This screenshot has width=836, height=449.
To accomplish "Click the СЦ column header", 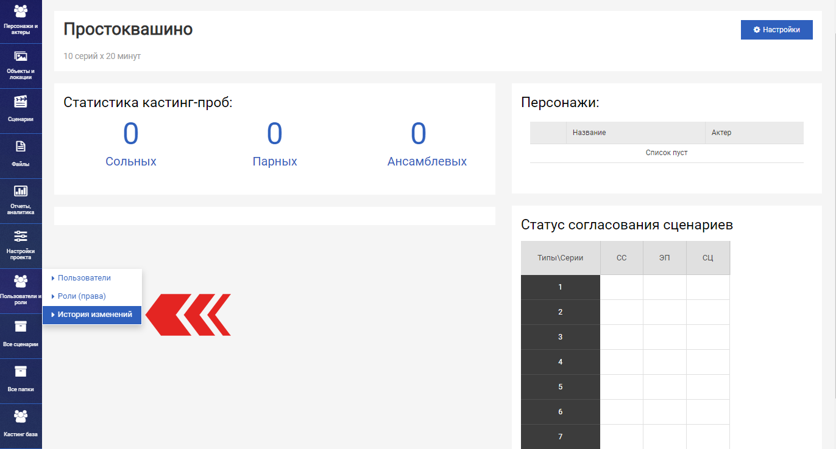I will pyautogui.click(x=708, y=258).
